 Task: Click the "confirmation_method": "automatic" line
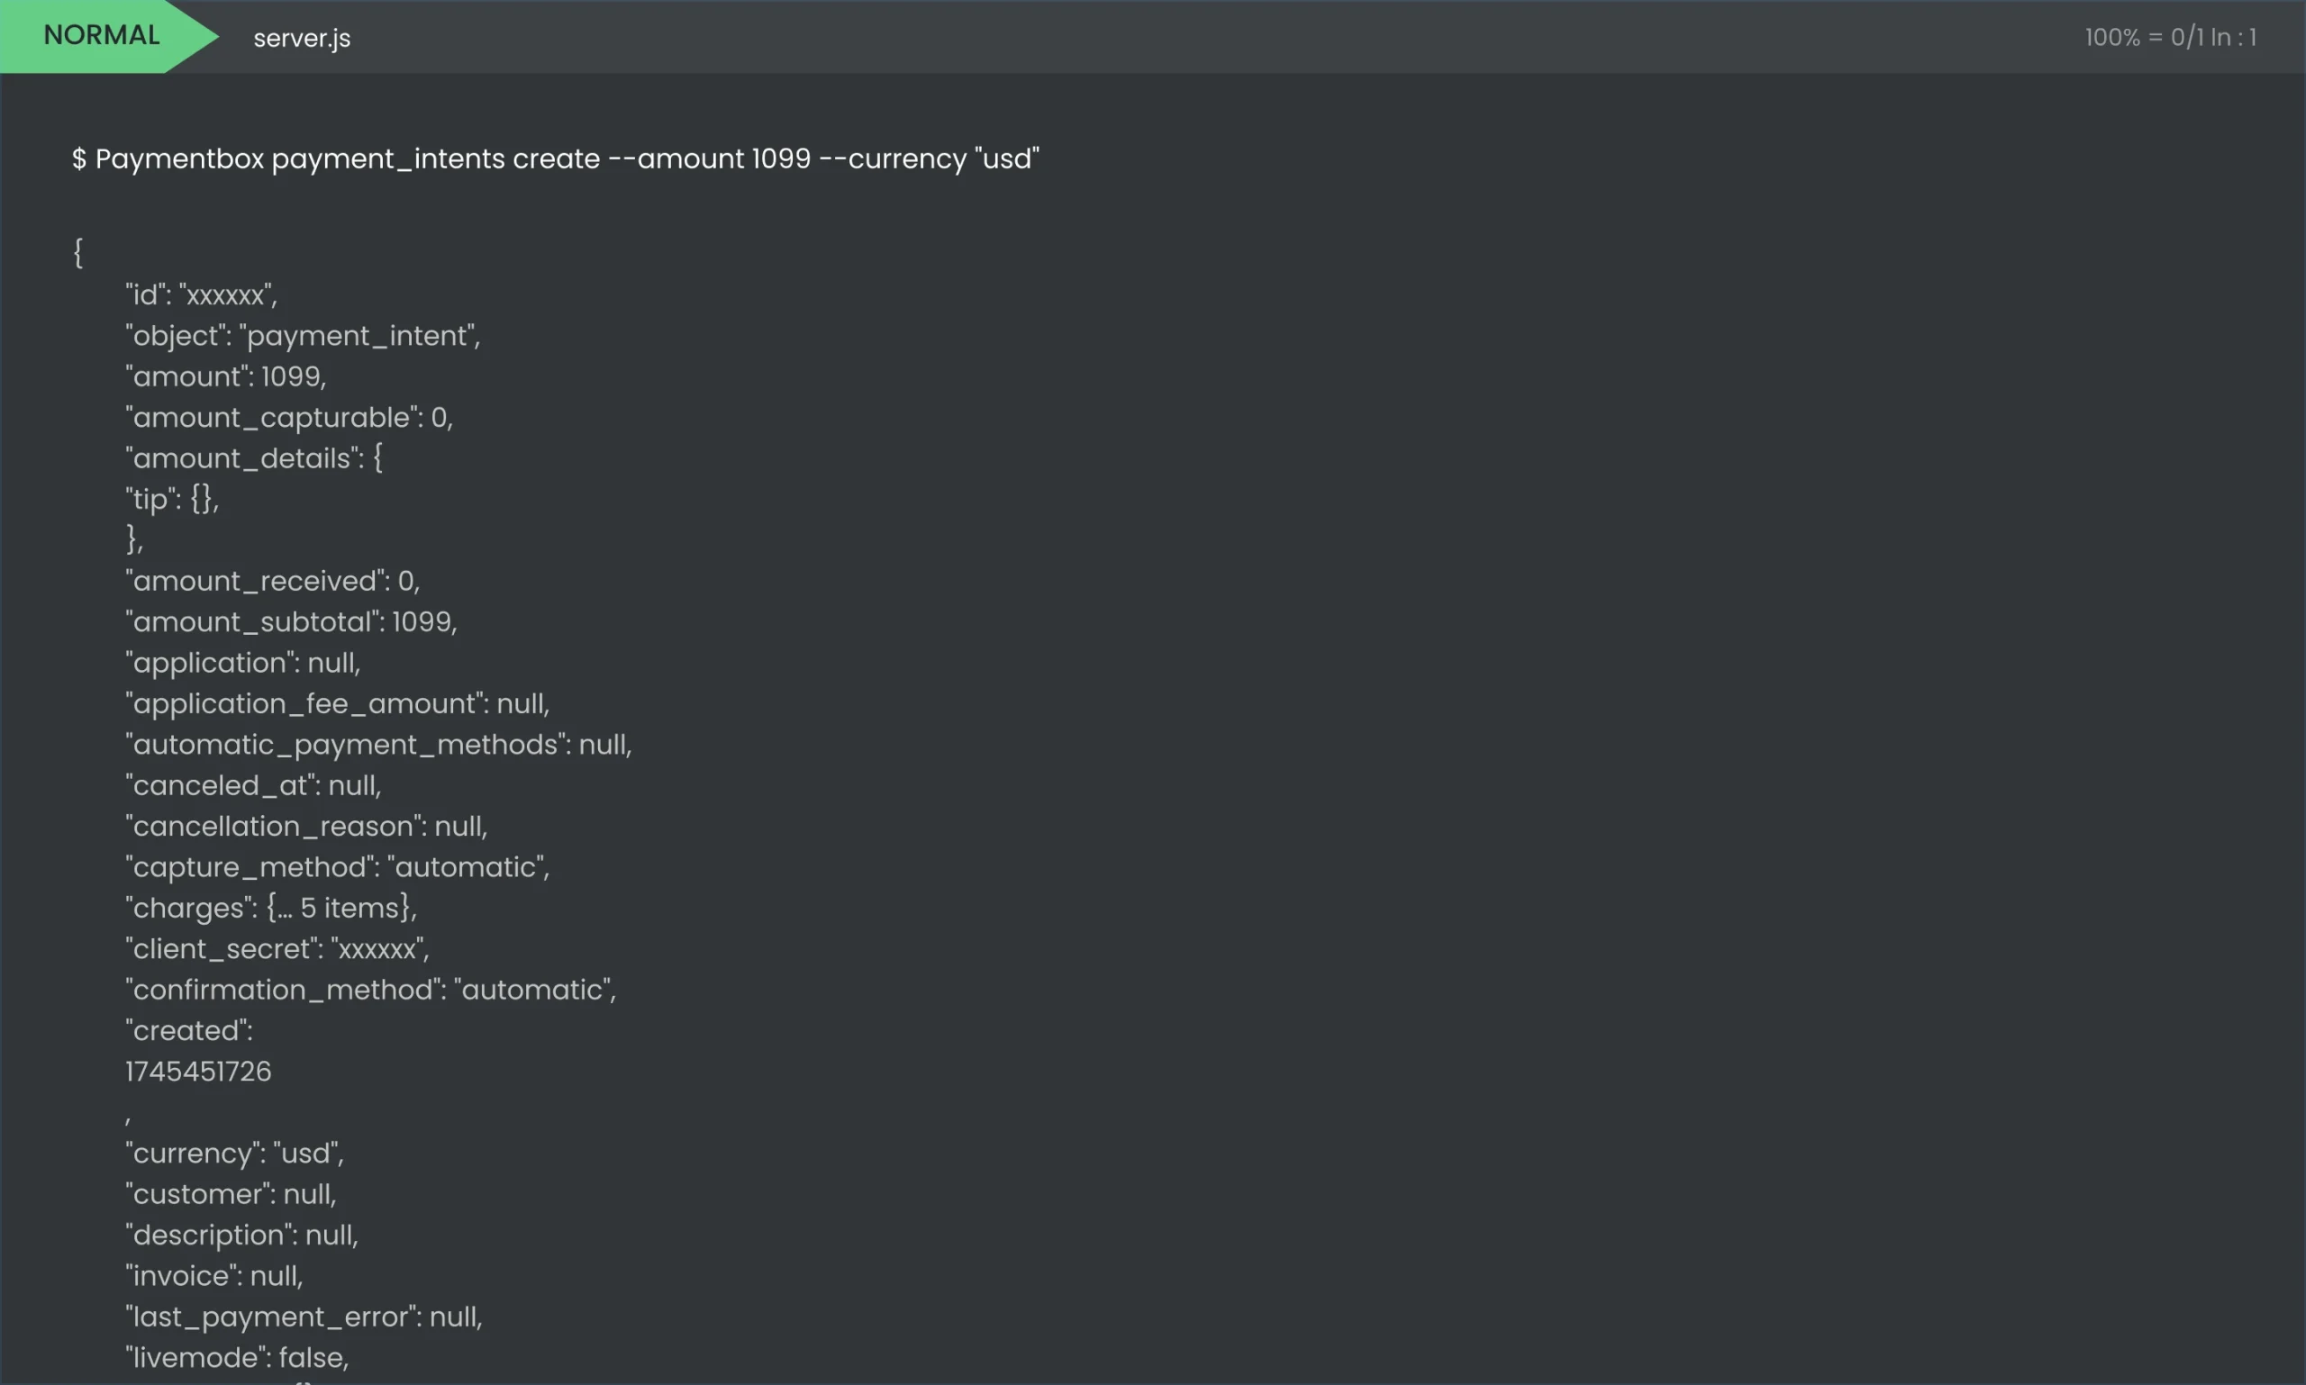pos(372,991)
